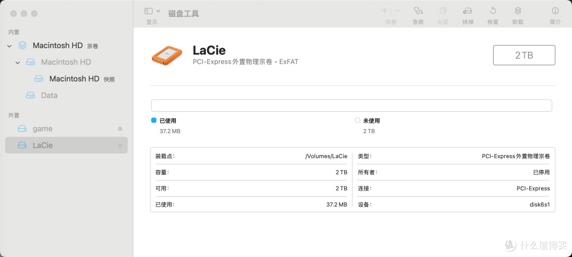
Task: Open the display options dropdown chevron
Action: 158,11
